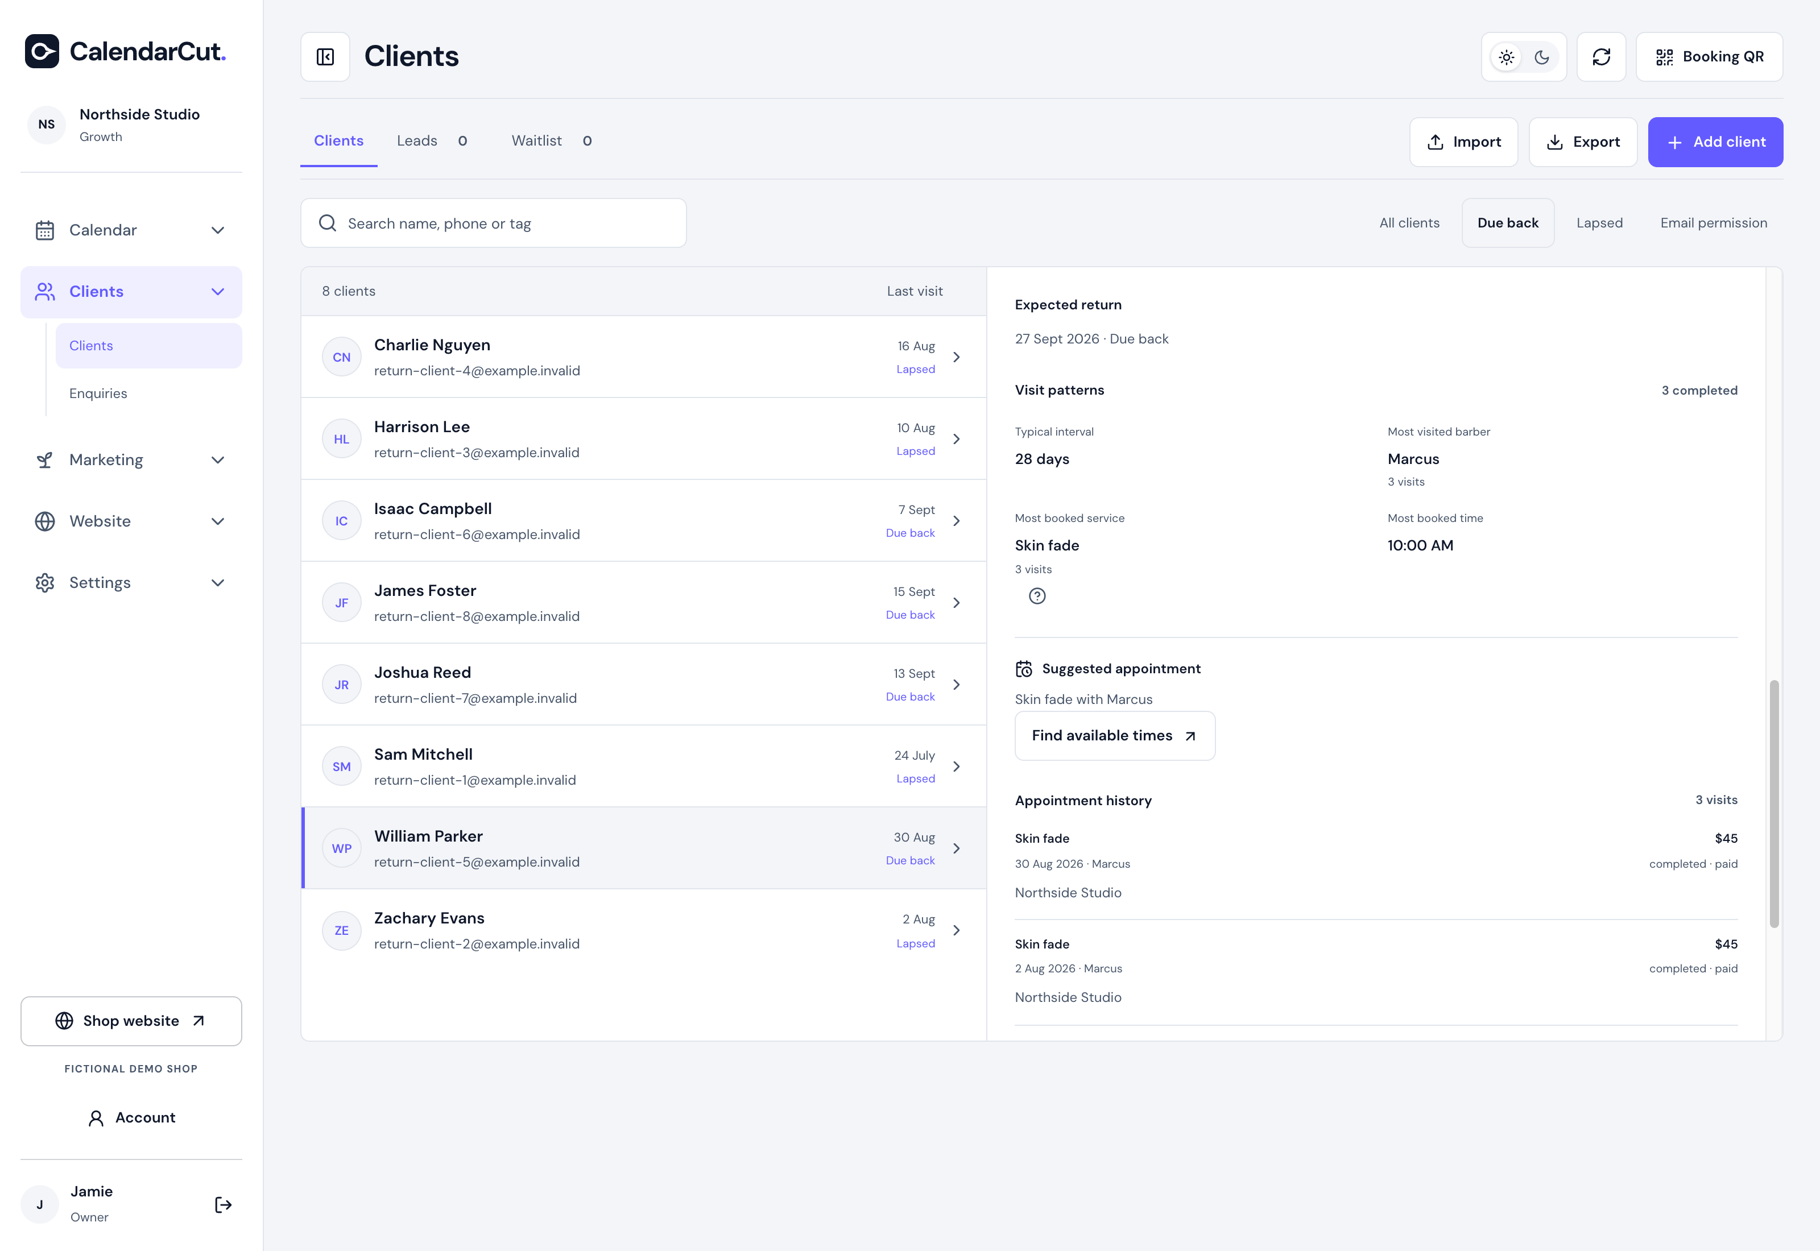Open the Account link

pyautogui.click(x=131, y=1118)
